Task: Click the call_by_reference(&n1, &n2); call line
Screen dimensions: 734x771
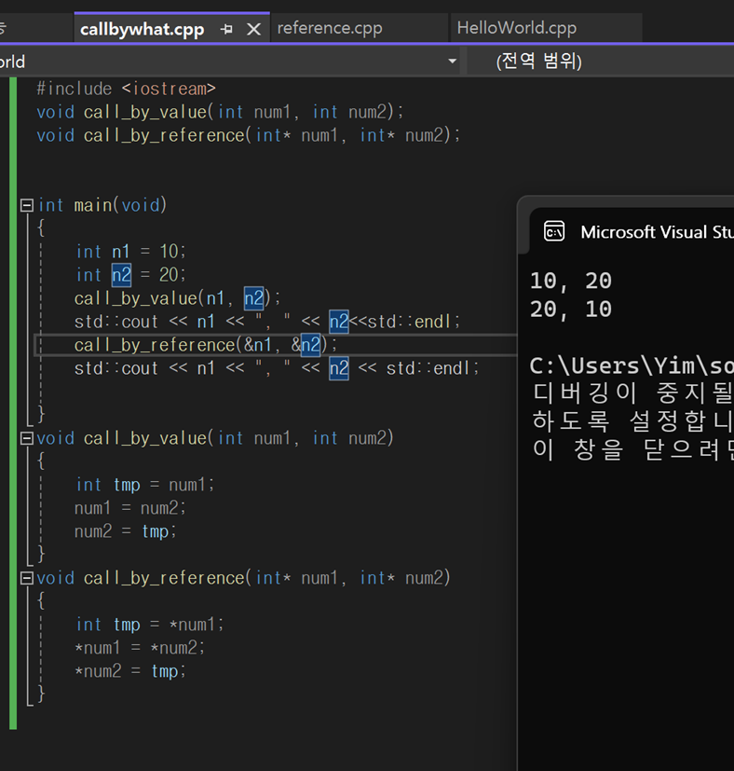Action: tap(206, 345)
